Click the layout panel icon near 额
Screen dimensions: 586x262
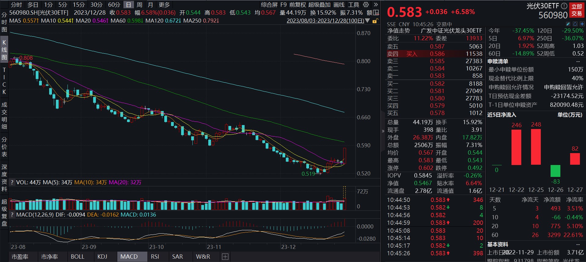click(377, 13)
